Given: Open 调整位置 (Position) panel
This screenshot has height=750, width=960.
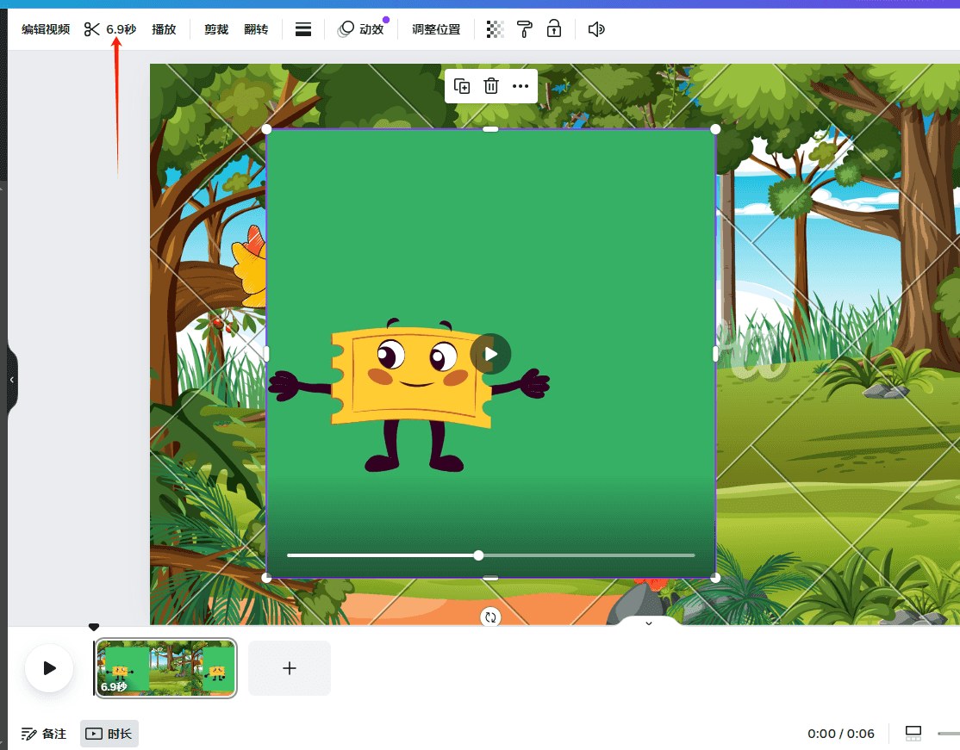Looking at the screenshot, I should (436, 29).
